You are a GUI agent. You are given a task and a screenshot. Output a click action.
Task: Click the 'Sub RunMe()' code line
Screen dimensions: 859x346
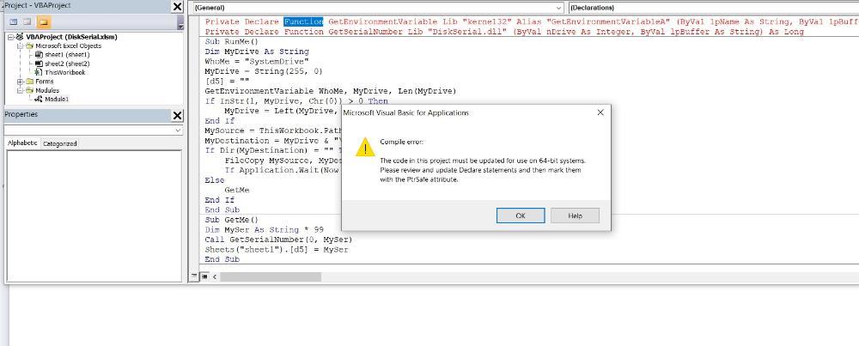tap(232, 41)
